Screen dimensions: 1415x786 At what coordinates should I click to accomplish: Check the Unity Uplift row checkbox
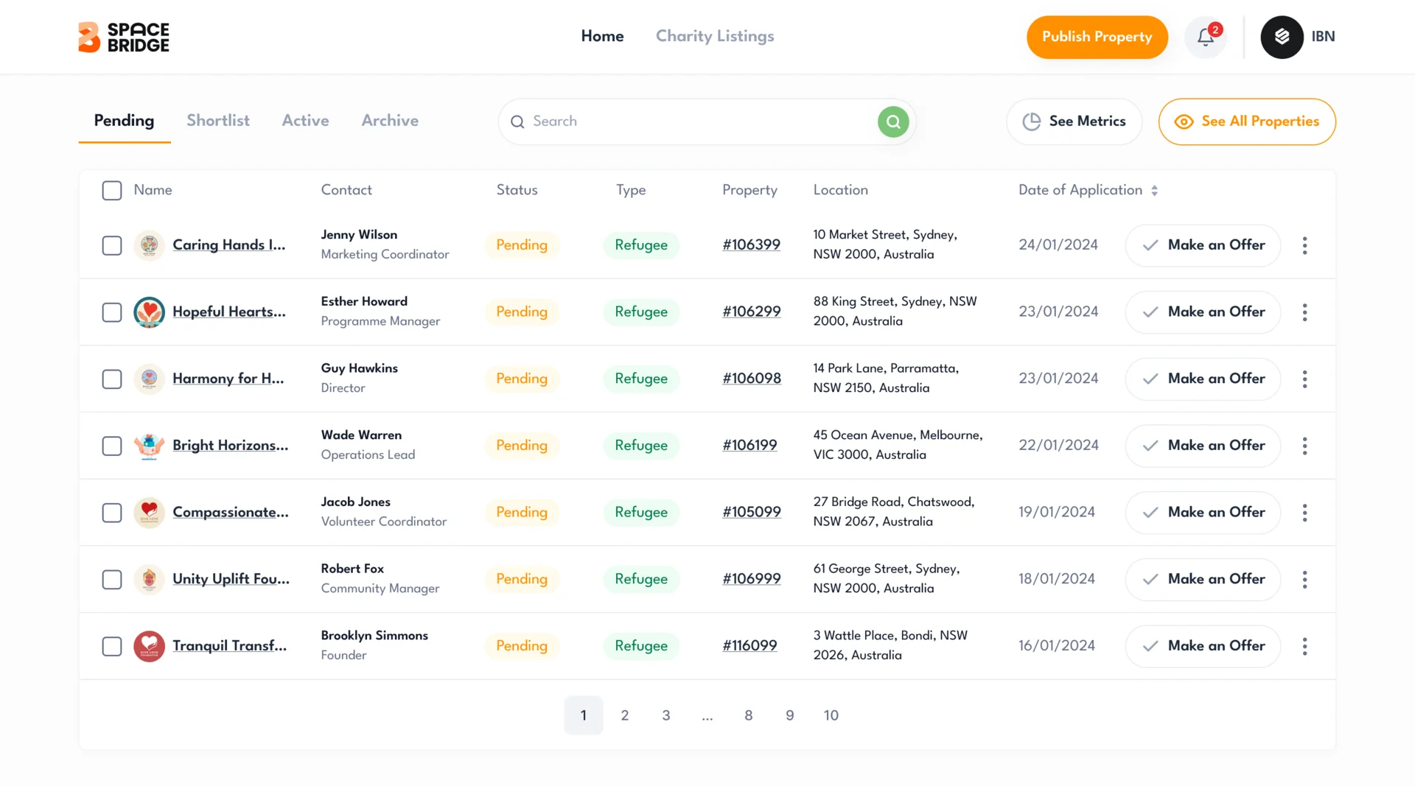click(112, 579)
